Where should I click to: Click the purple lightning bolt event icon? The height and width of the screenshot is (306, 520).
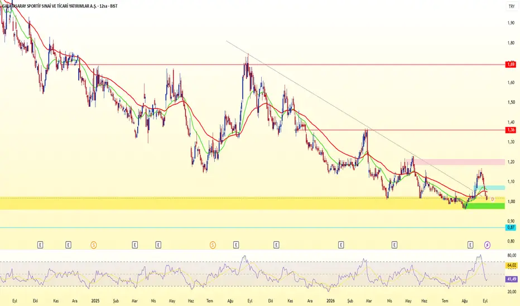pyautogui.click(x=487, y=245)
